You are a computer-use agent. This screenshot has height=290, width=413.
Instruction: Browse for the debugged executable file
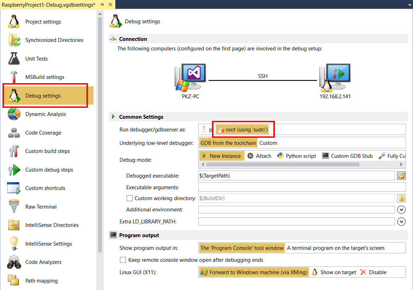pos(401,175)
